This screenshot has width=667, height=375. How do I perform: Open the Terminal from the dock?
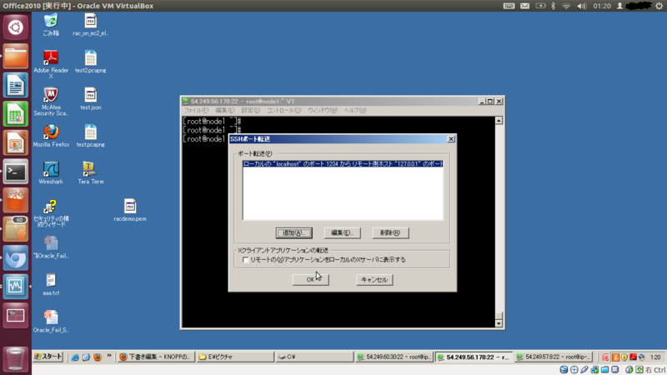tap(15, 172)
